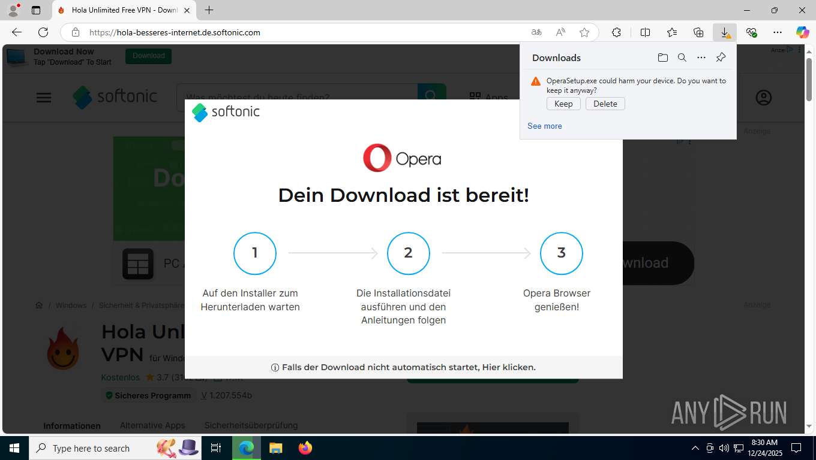Select the Hola Unlimited Free VPN tab
Screen dimensions: 816x460
pos(124,10)
